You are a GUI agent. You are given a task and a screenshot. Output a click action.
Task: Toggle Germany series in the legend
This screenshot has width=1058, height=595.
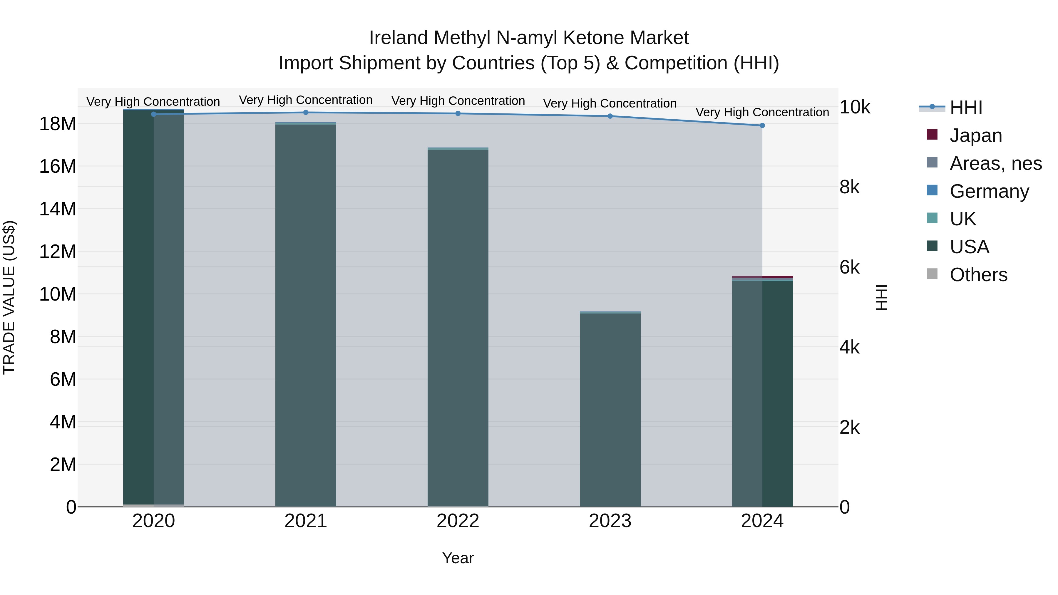click(x=978, y=191)
